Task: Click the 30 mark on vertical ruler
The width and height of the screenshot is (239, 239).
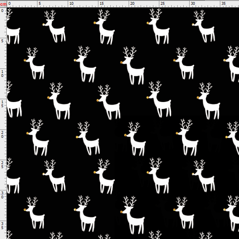Action: [x=2, y=195]
